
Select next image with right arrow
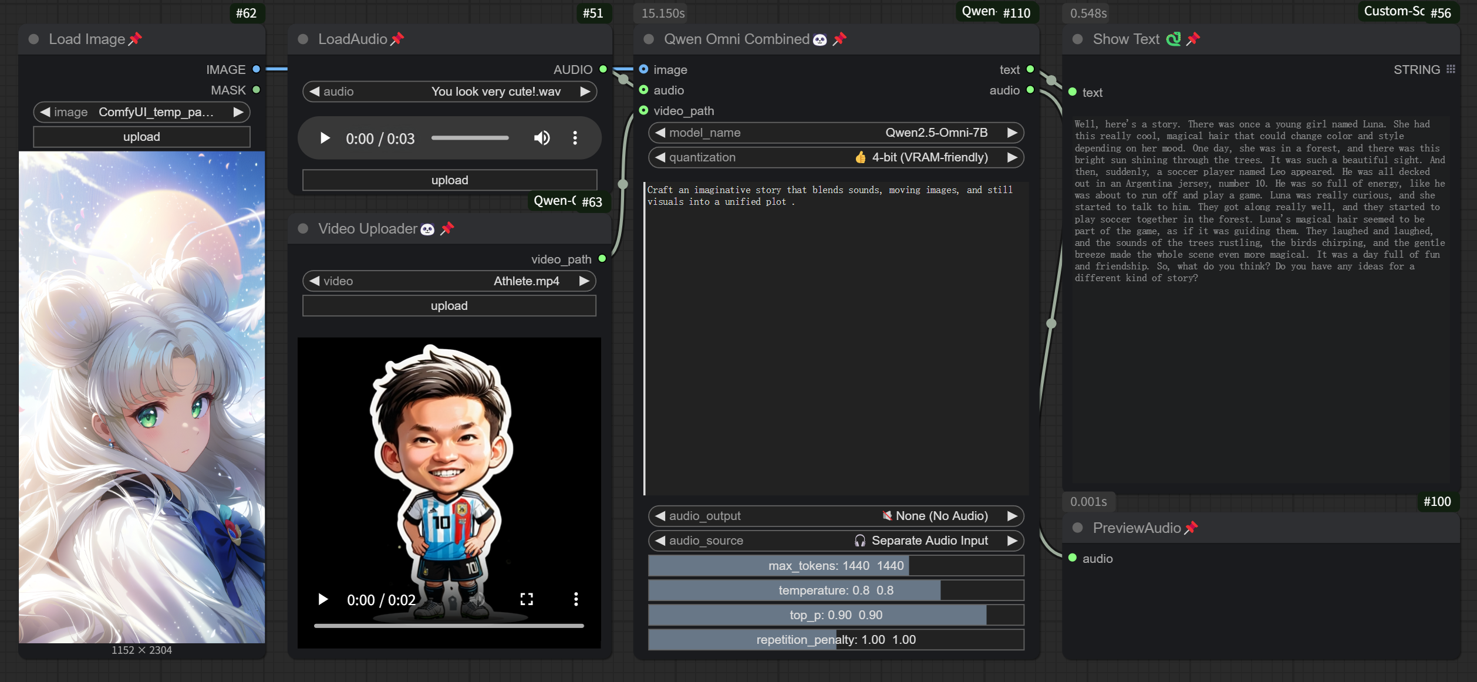tap(238, 112)
